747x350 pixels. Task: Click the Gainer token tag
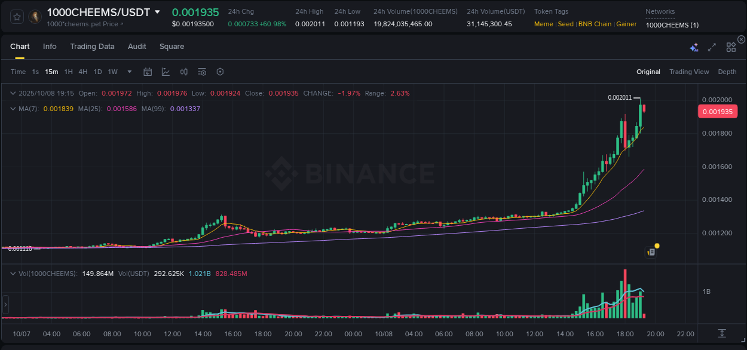(x=626, y=24)
